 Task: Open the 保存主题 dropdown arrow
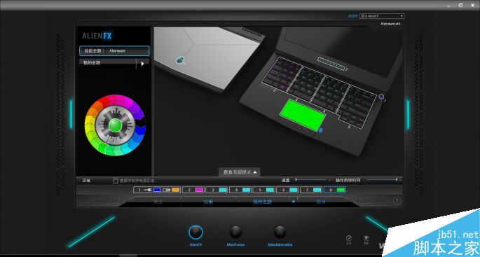click(x=294, y=202)
